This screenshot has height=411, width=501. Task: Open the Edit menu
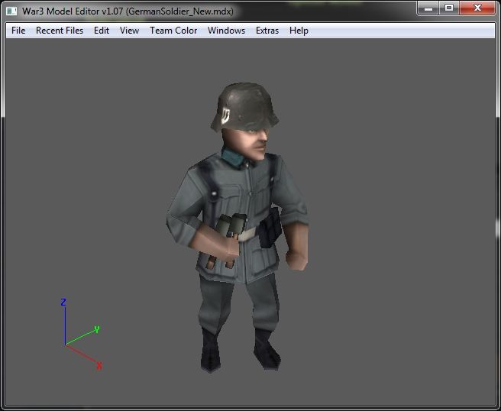(x=102, y=31)
